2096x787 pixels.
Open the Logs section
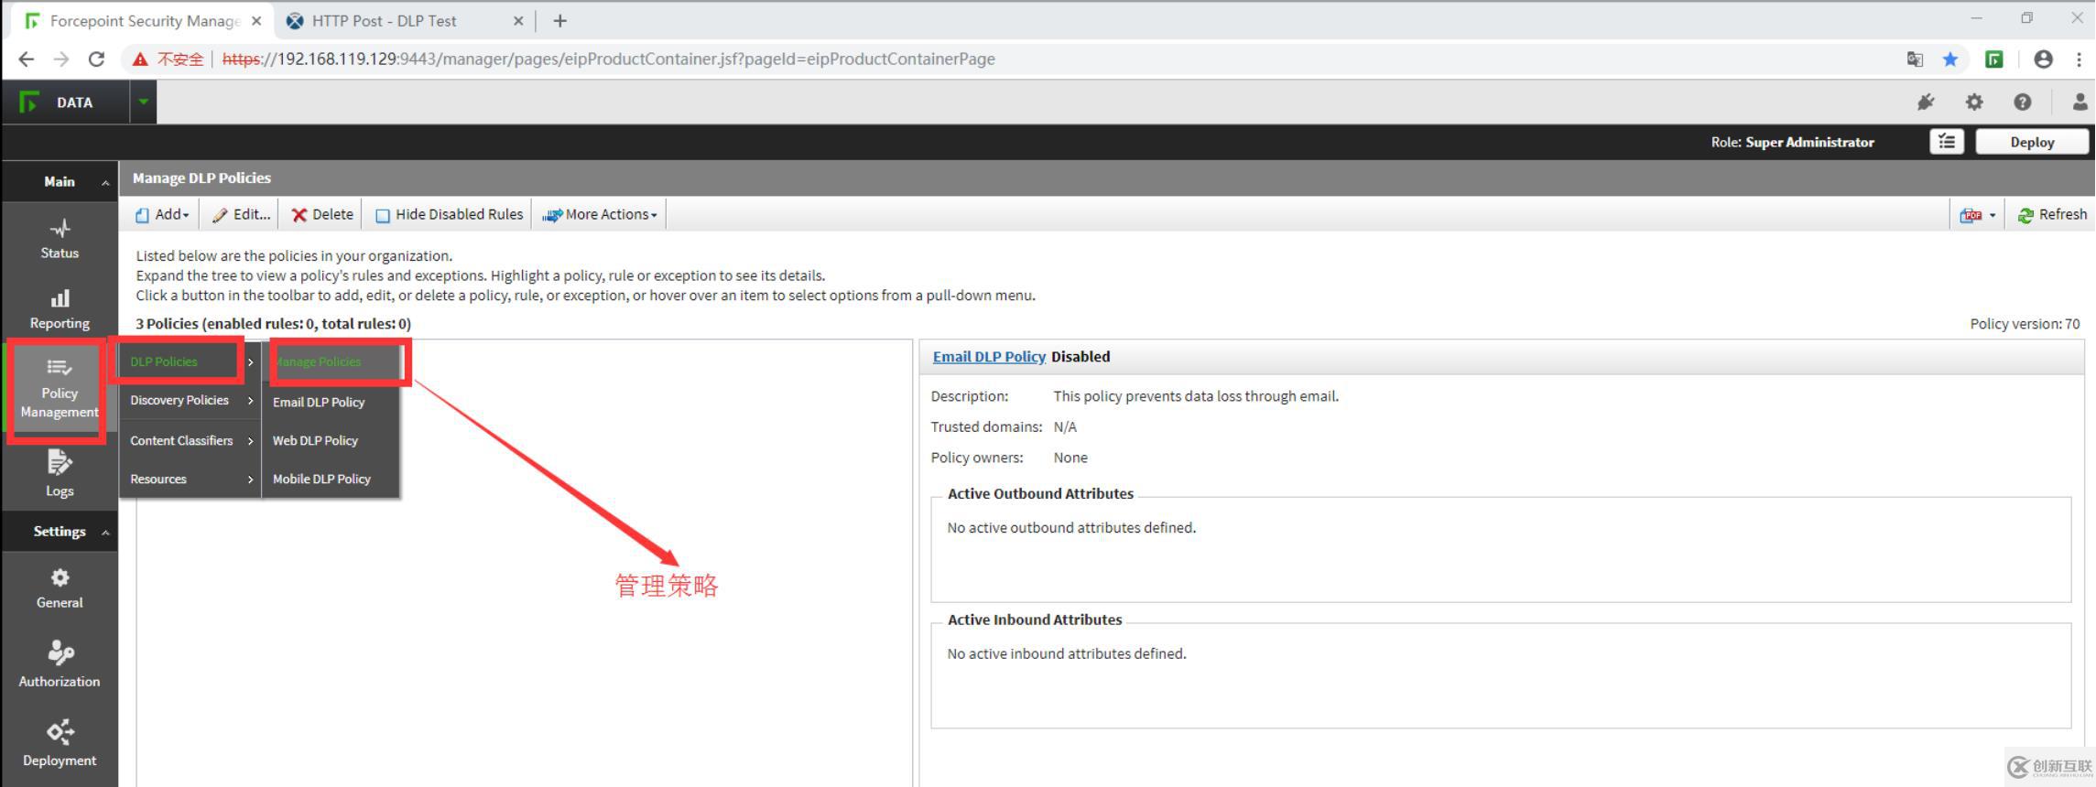(60, 474)
